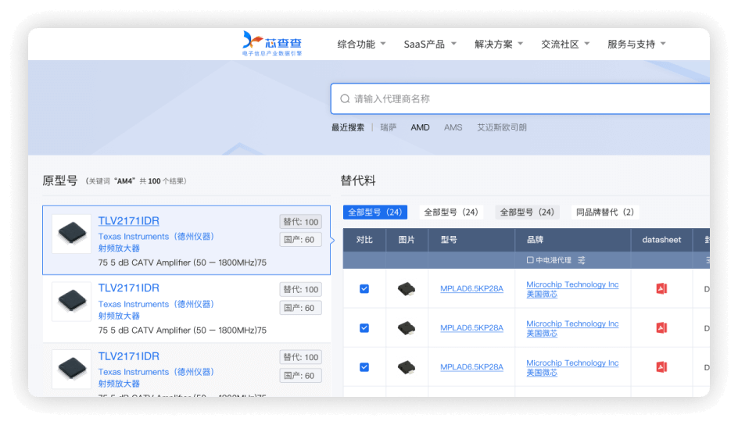Screen dimensions: 738x425
Task: Select the blue highlighted 全部型号 (24) tab
Action: (374, 212)
